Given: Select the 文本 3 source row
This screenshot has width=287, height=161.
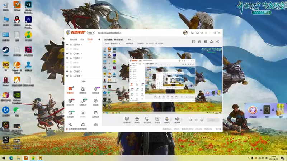Looking at the screenshot, I should click(x=83, y=62).
